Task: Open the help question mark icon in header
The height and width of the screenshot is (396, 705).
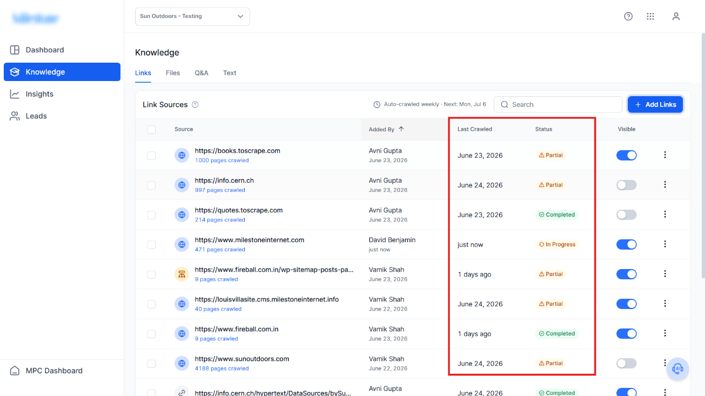Action: (628, 16)
